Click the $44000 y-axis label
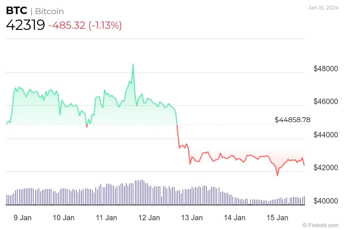Viewport: 344px width, 230px height. (x=326, y=135)
